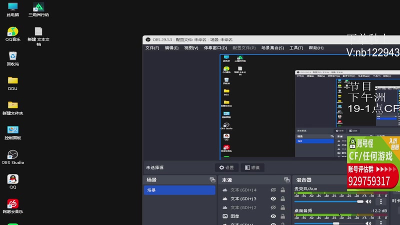Image resolution: width=400 pixels, height=225 pixels.
Task: Click the text-source icon of 文本 (GDI+) 3
Action: pyautogui.click(x=224, y=198)
